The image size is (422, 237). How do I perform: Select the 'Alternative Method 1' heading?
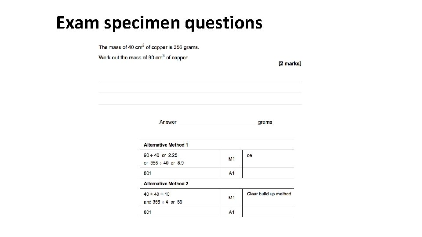(166, 145)
